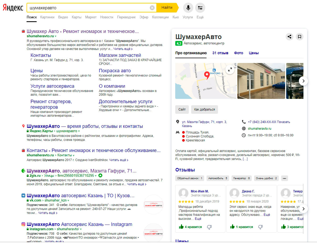Switch to Маркет search tab

[x=91, y=17]
